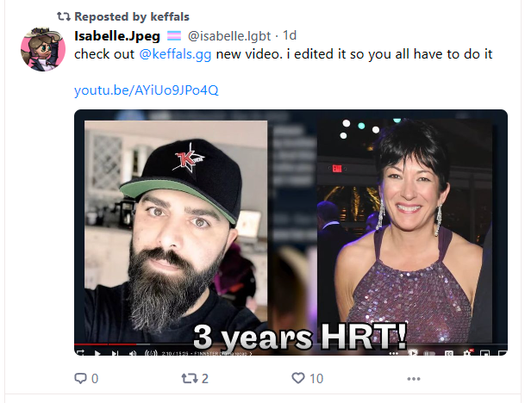Open the @keffals.gg mention link
525x403 pixels.
175,54
